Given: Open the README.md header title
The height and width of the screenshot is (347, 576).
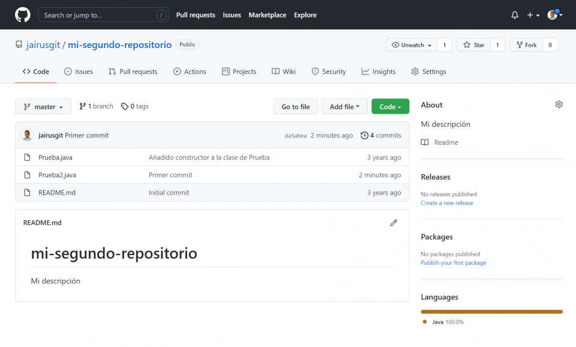Looking at the screenshot, I should tap(42, 223).
